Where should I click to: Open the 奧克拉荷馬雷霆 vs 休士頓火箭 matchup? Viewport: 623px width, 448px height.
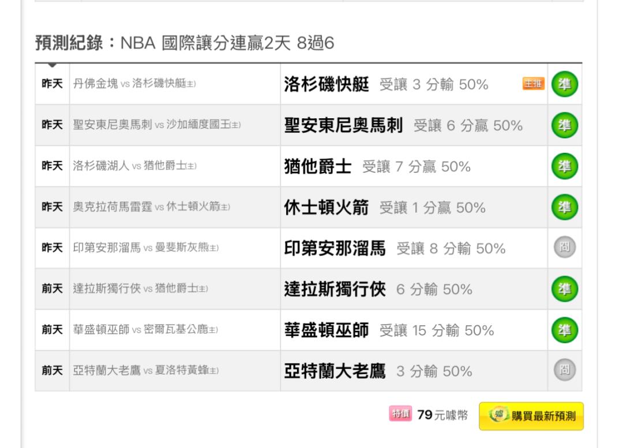151,206
